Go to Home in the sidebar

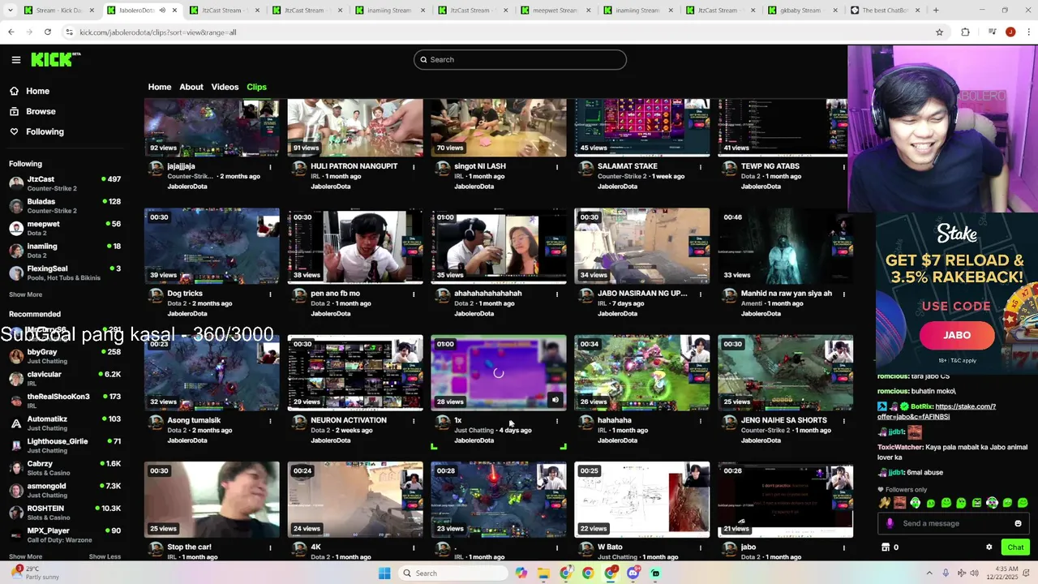pos(37,91)
